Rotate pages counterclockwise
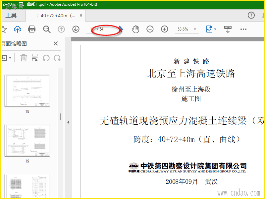This screenshot has width=265, height=199. pos(46,58)
